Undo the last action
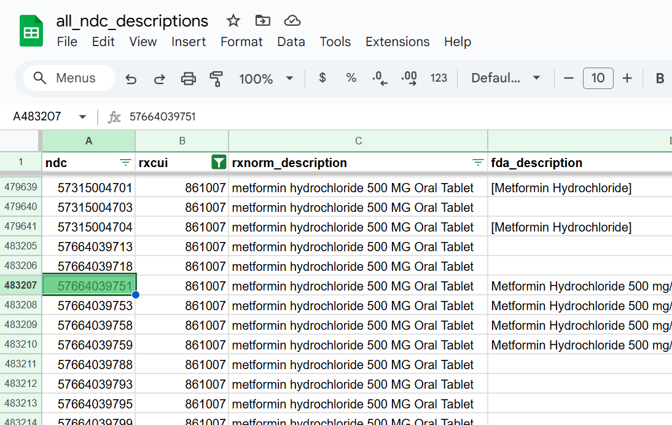Screen dimensions: 672x425 pos(131,78)
